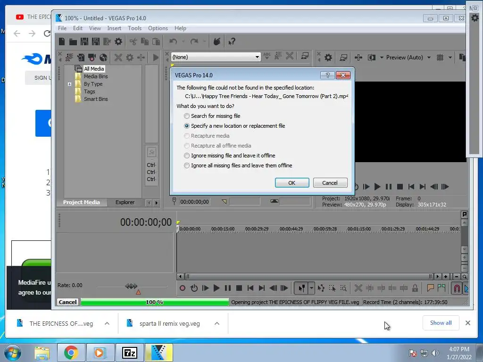Click the Open folder icon in main toolbar
Viewport: 483px width, 362px height.
coord(73,41)
